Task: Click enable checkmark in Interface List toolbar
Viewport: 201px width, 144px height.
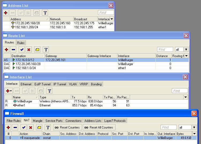Action: point(25,91)
